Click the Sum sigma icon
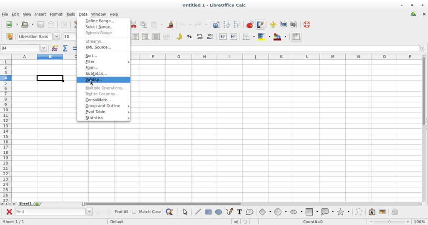 [65, 48]
